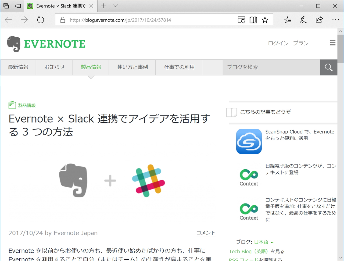Select the 使い方と事例 navigation item
The width and height of the screenshot is (344, 261).
(132, 67)
